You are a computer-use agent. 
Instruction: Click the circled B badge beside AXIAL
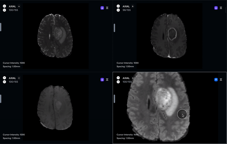coord(133,6)
